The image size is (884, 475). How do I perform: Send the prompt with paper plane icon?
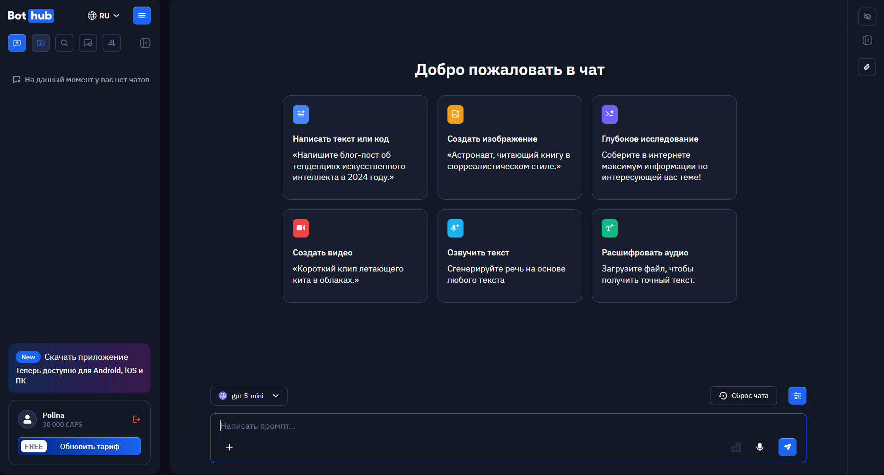pos(787,447)
